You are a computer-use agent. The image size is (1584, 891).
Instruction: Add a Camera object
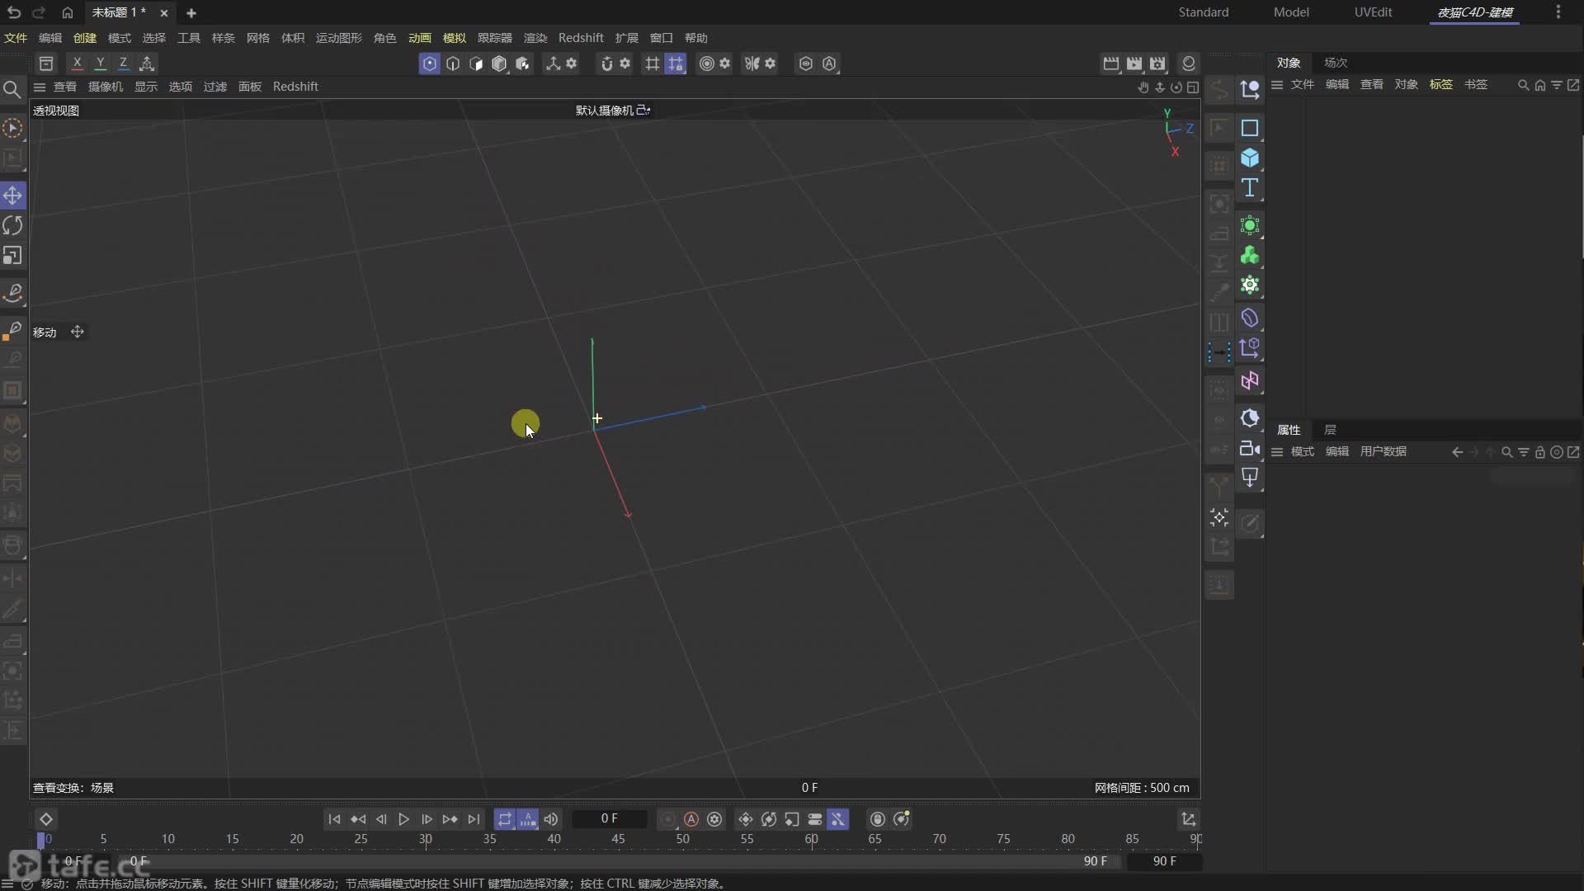pos(1250,449)
